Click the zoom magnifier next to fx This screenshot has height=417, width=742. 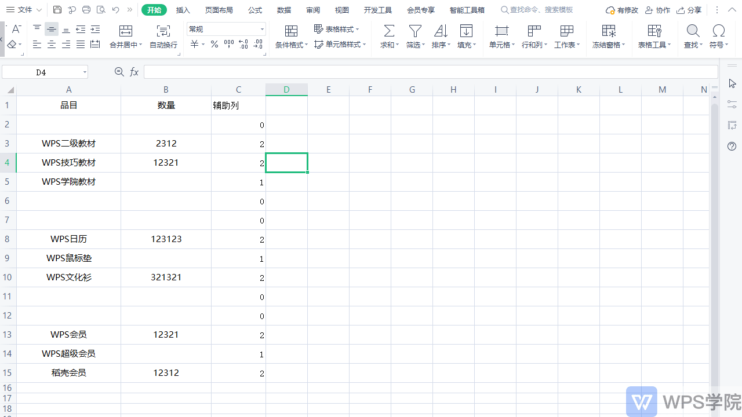119,72
